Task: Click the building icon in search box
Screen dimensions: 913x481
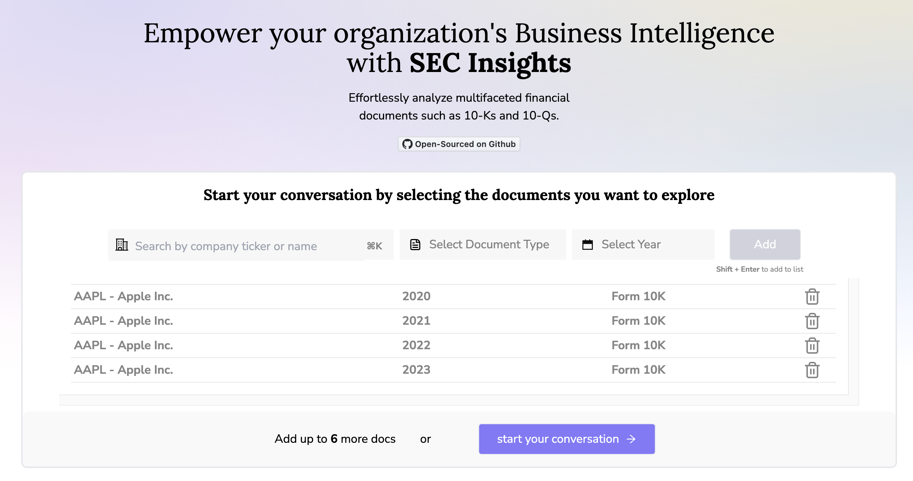Action: pyautogui.click(x=122, y=245)
